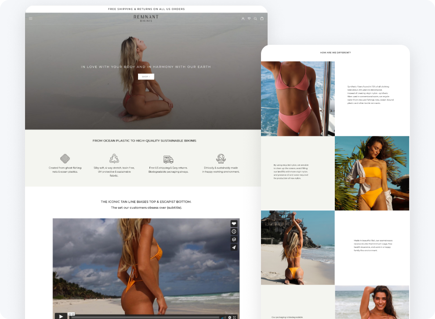Click the search magnifier icon
Image resolution: width=435 pixels, height=319 pixels.
click(255, 18)
